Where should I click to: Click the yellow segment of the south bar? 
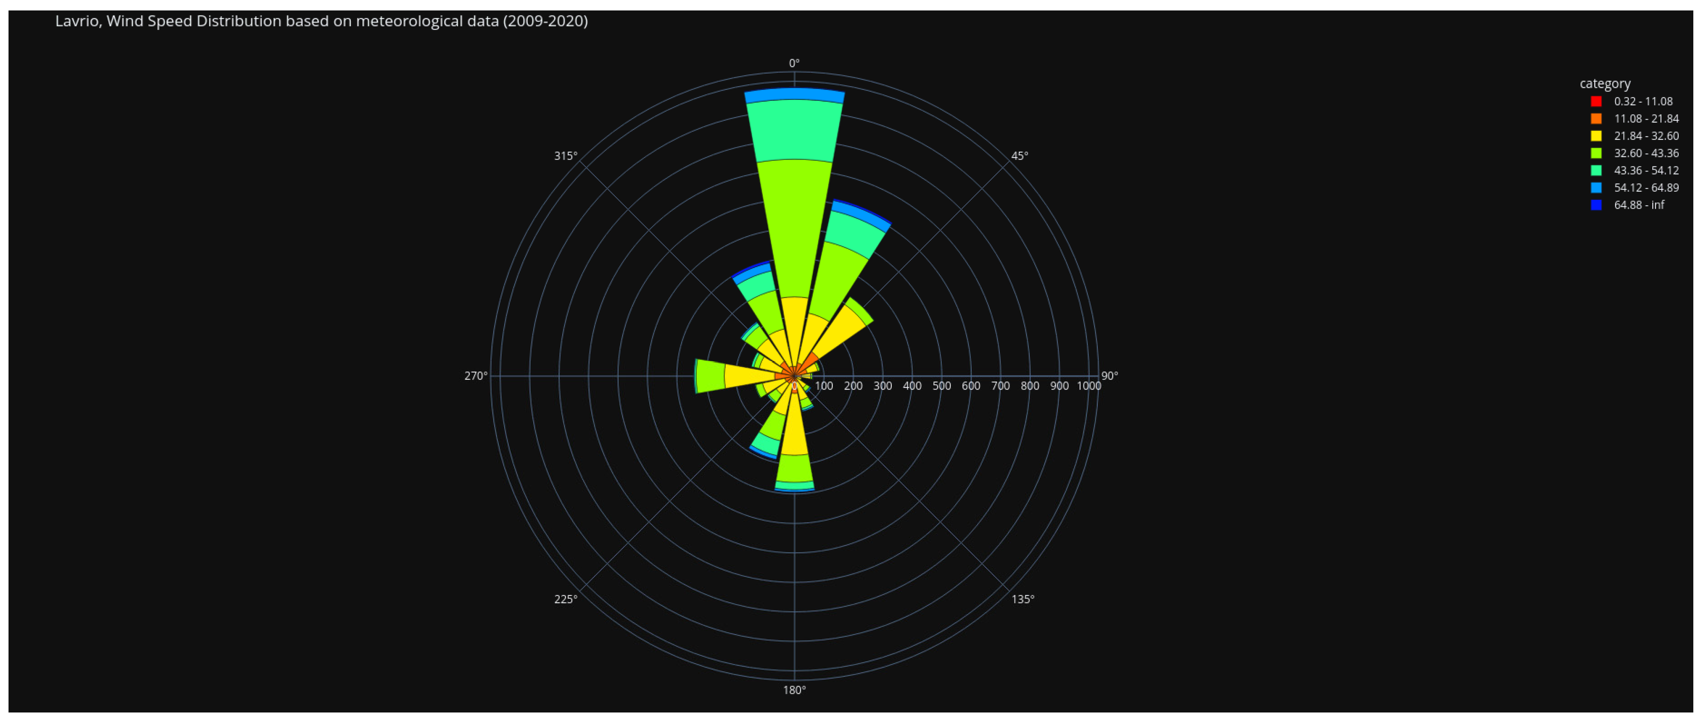coord(795,429)
